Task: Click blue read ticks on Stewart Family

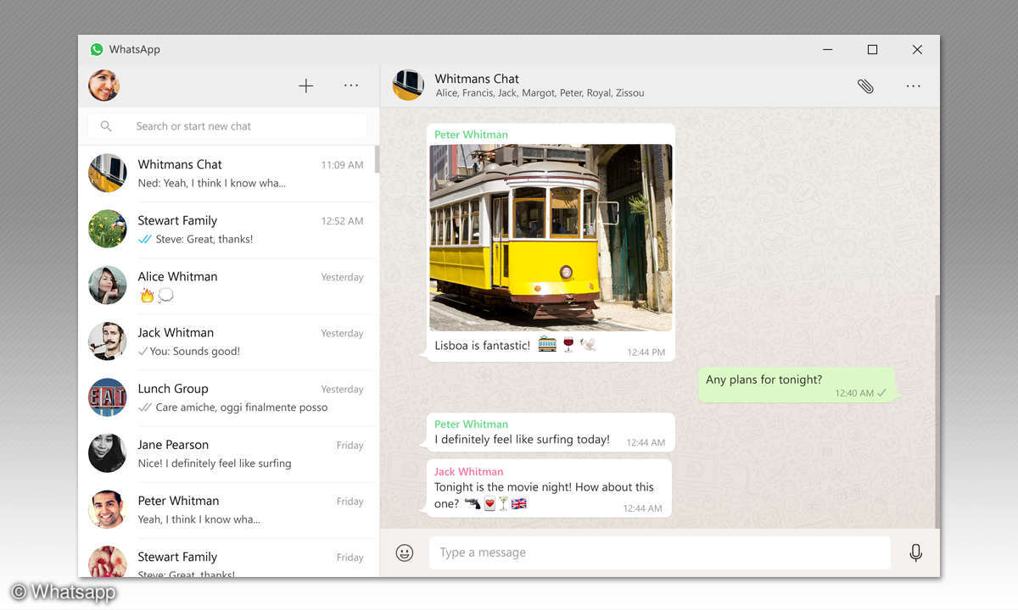Action: 145,239
